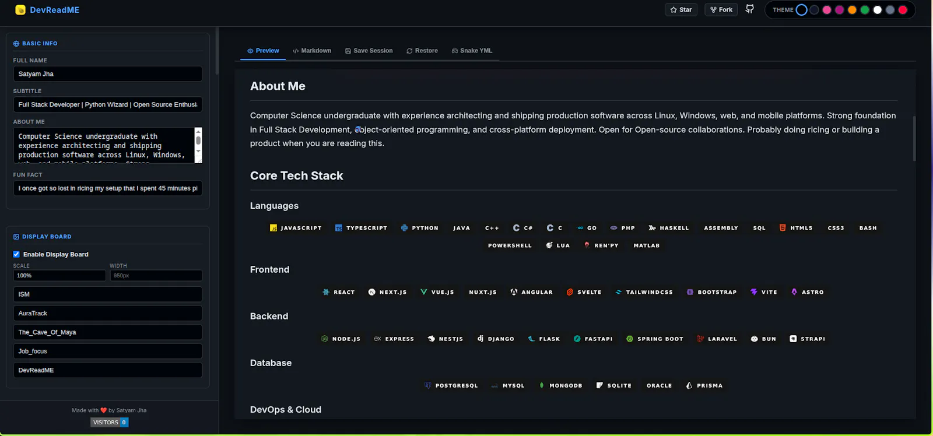933x436 pixels.
Task: Click the Astro frontend badge
Action: tap(808, 292)
